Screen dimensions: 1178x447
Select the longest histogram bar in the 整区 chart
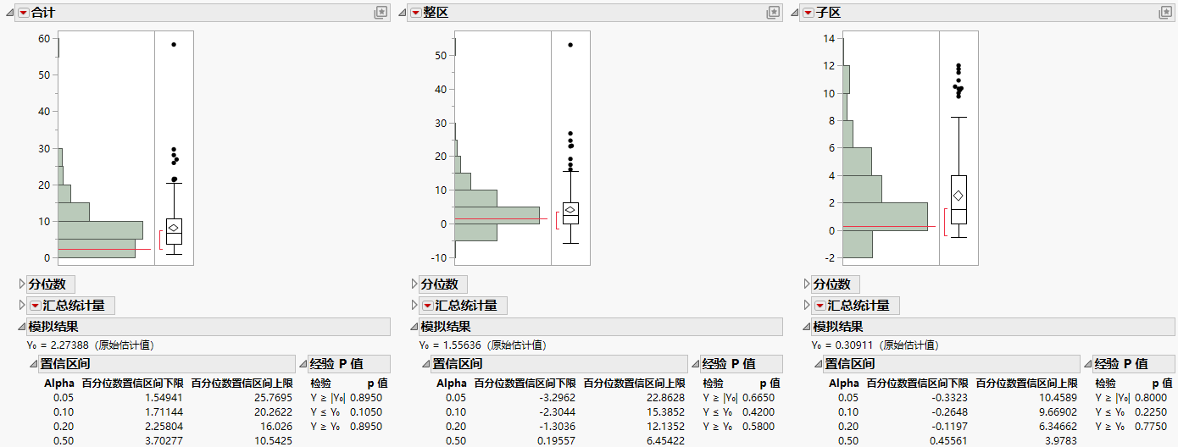click(x=497, y=215)
